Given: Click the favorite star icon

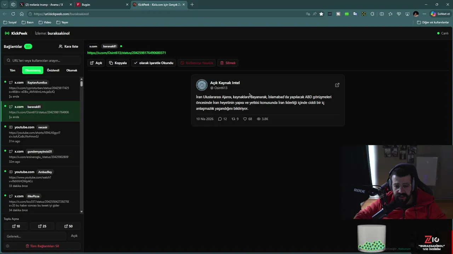Looking at the screenshot, I should pyautogui.click(x=321, y=14).
